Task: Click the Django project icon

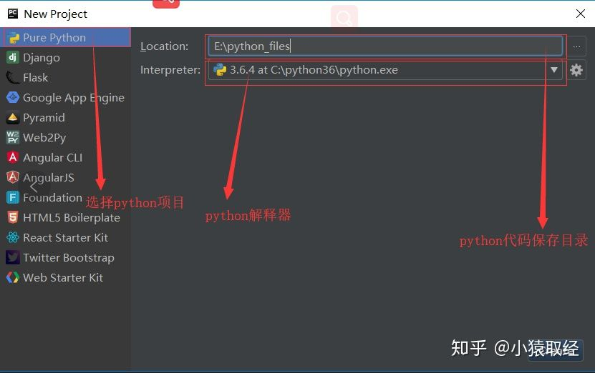Action: [x=12, y=58]
